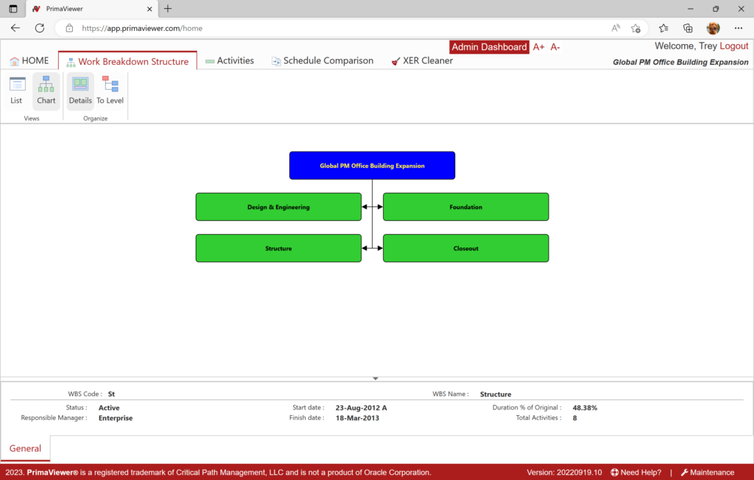Select the Global PM Office Building Expansion node
Image resolution: width=754 pixels, height=480 pixels.
(372, 166)
